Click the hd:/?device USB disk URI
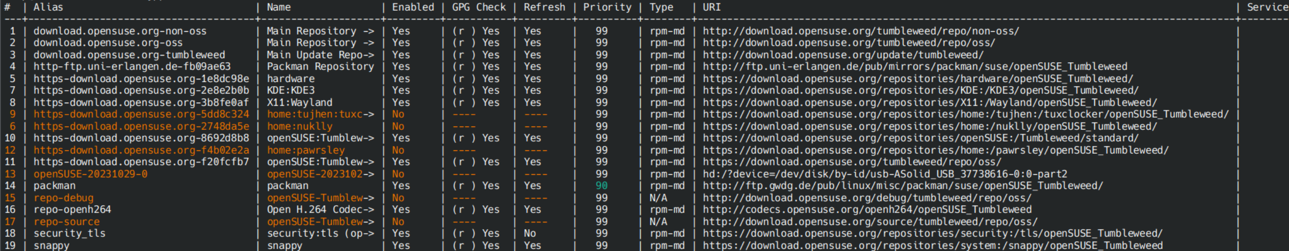Viewport: 1289px width, 251px height. [884, 174]
